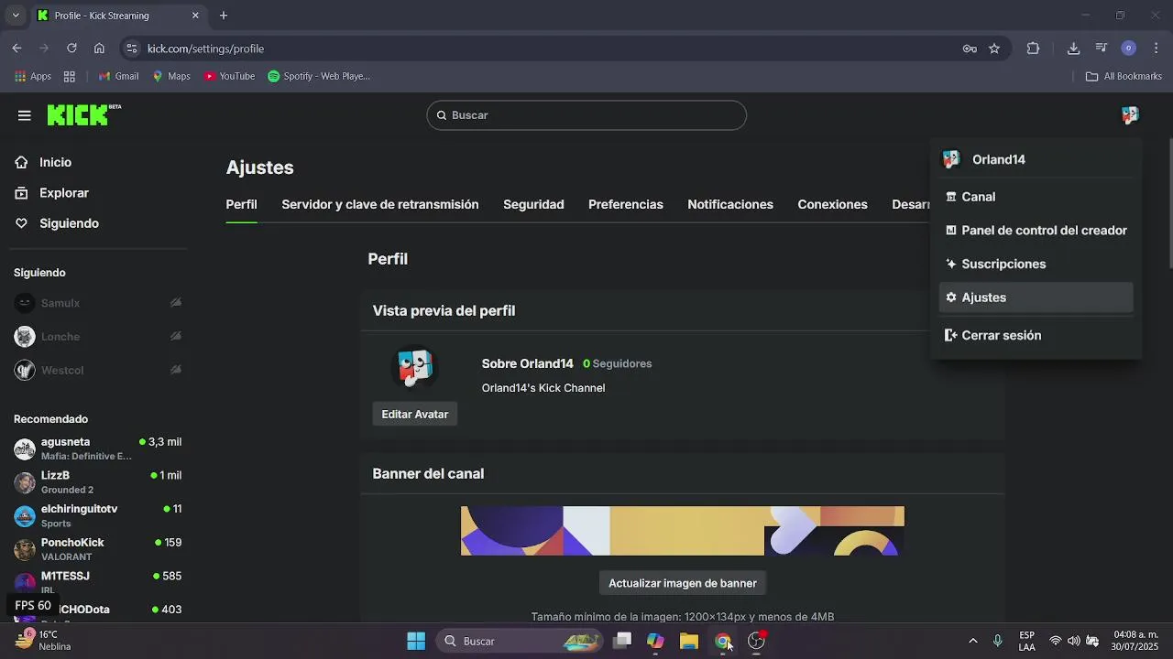Show hidden system tray icons chevron
The width and height of the screenshot is (1173, 659).
972,641
